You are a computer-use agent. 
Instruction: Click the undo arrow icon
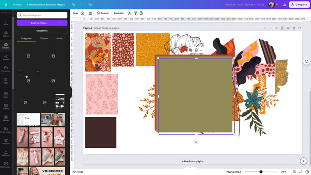click(73, 4)
